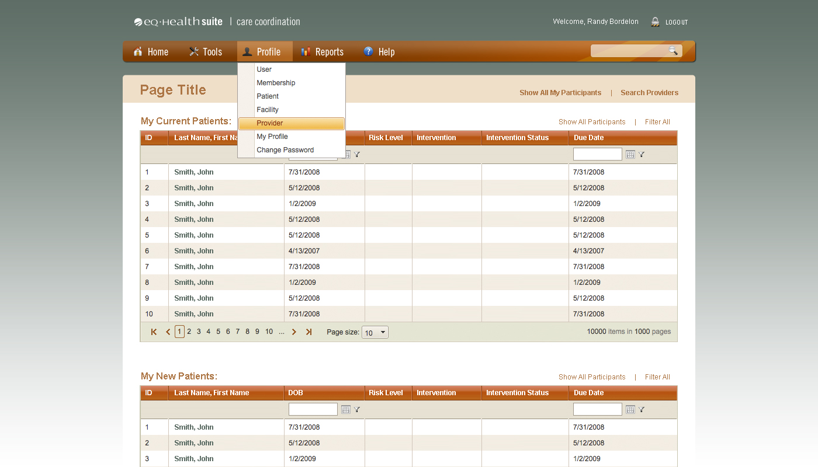Click Filter All above My Current Patients
This screenshot has height=467, width=818.
point(657,122)
